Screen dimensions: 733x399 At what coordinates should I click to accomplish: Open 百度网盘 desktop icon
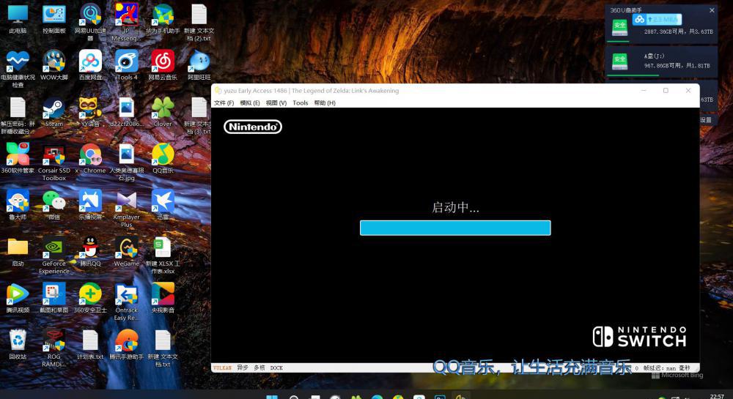[x=90, y=65]
